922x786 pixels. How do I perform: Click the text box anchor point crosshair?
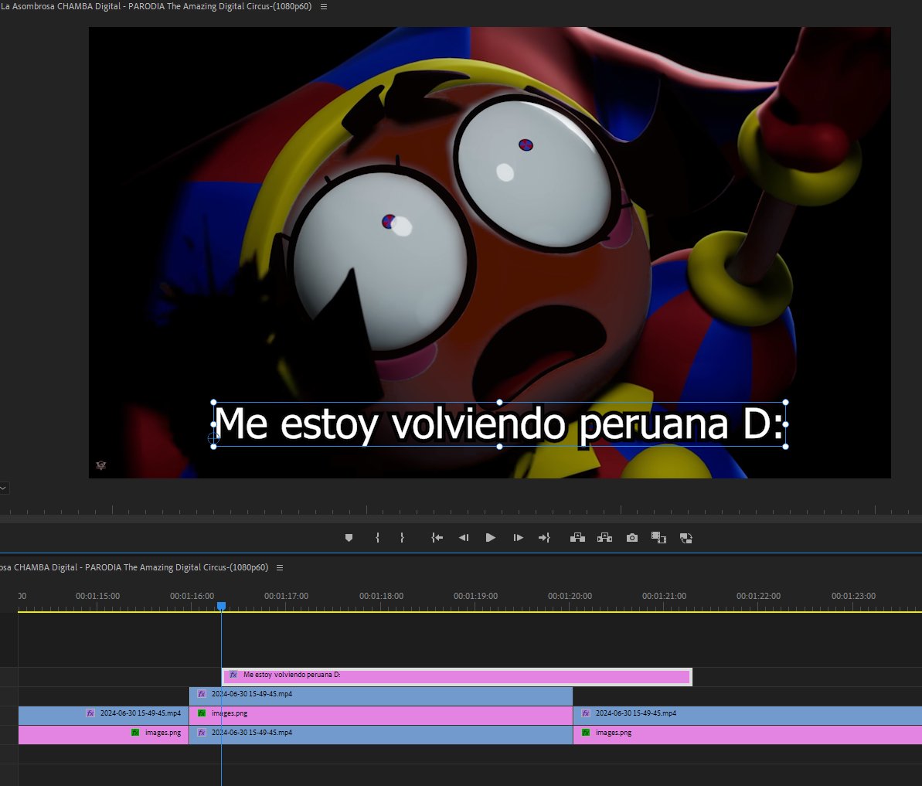213,437
